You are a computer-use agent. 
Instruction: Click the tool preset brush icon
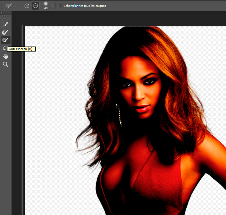(8, 6)
